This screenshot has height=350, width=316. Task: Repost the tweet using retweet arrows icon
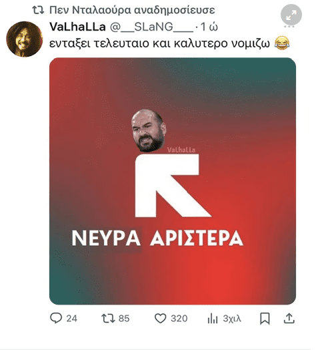(108, 319)
